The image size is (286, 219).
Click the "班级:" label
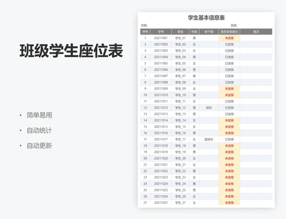[235, 26]
